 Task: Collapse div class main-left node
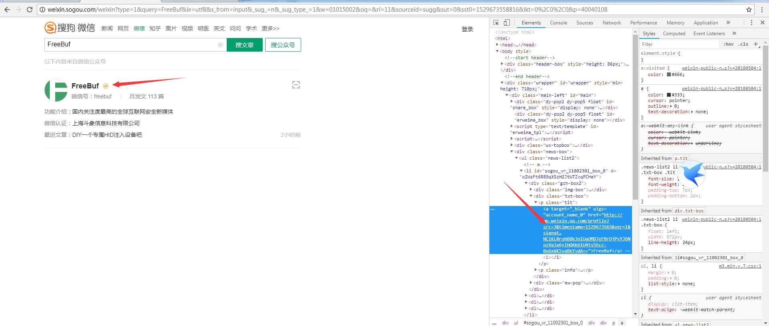point(507,95)
